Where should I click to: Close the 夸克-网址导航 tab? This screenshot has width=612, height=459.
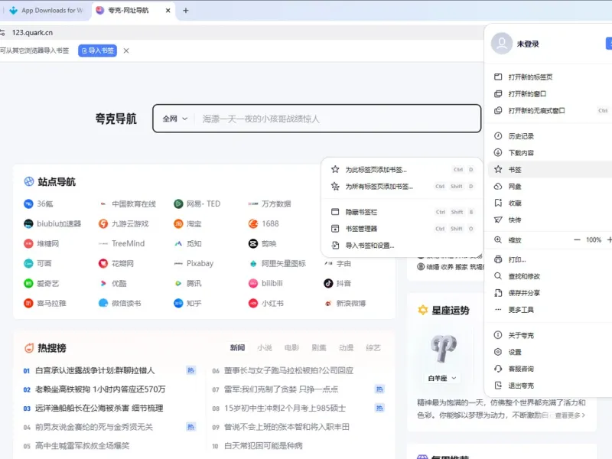(168, 11)
